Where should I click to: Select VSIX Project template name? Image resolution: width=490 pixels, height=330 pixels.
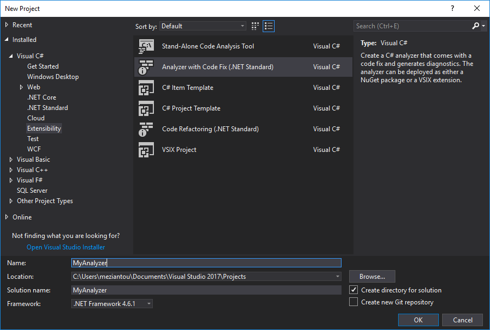(179, 150)
